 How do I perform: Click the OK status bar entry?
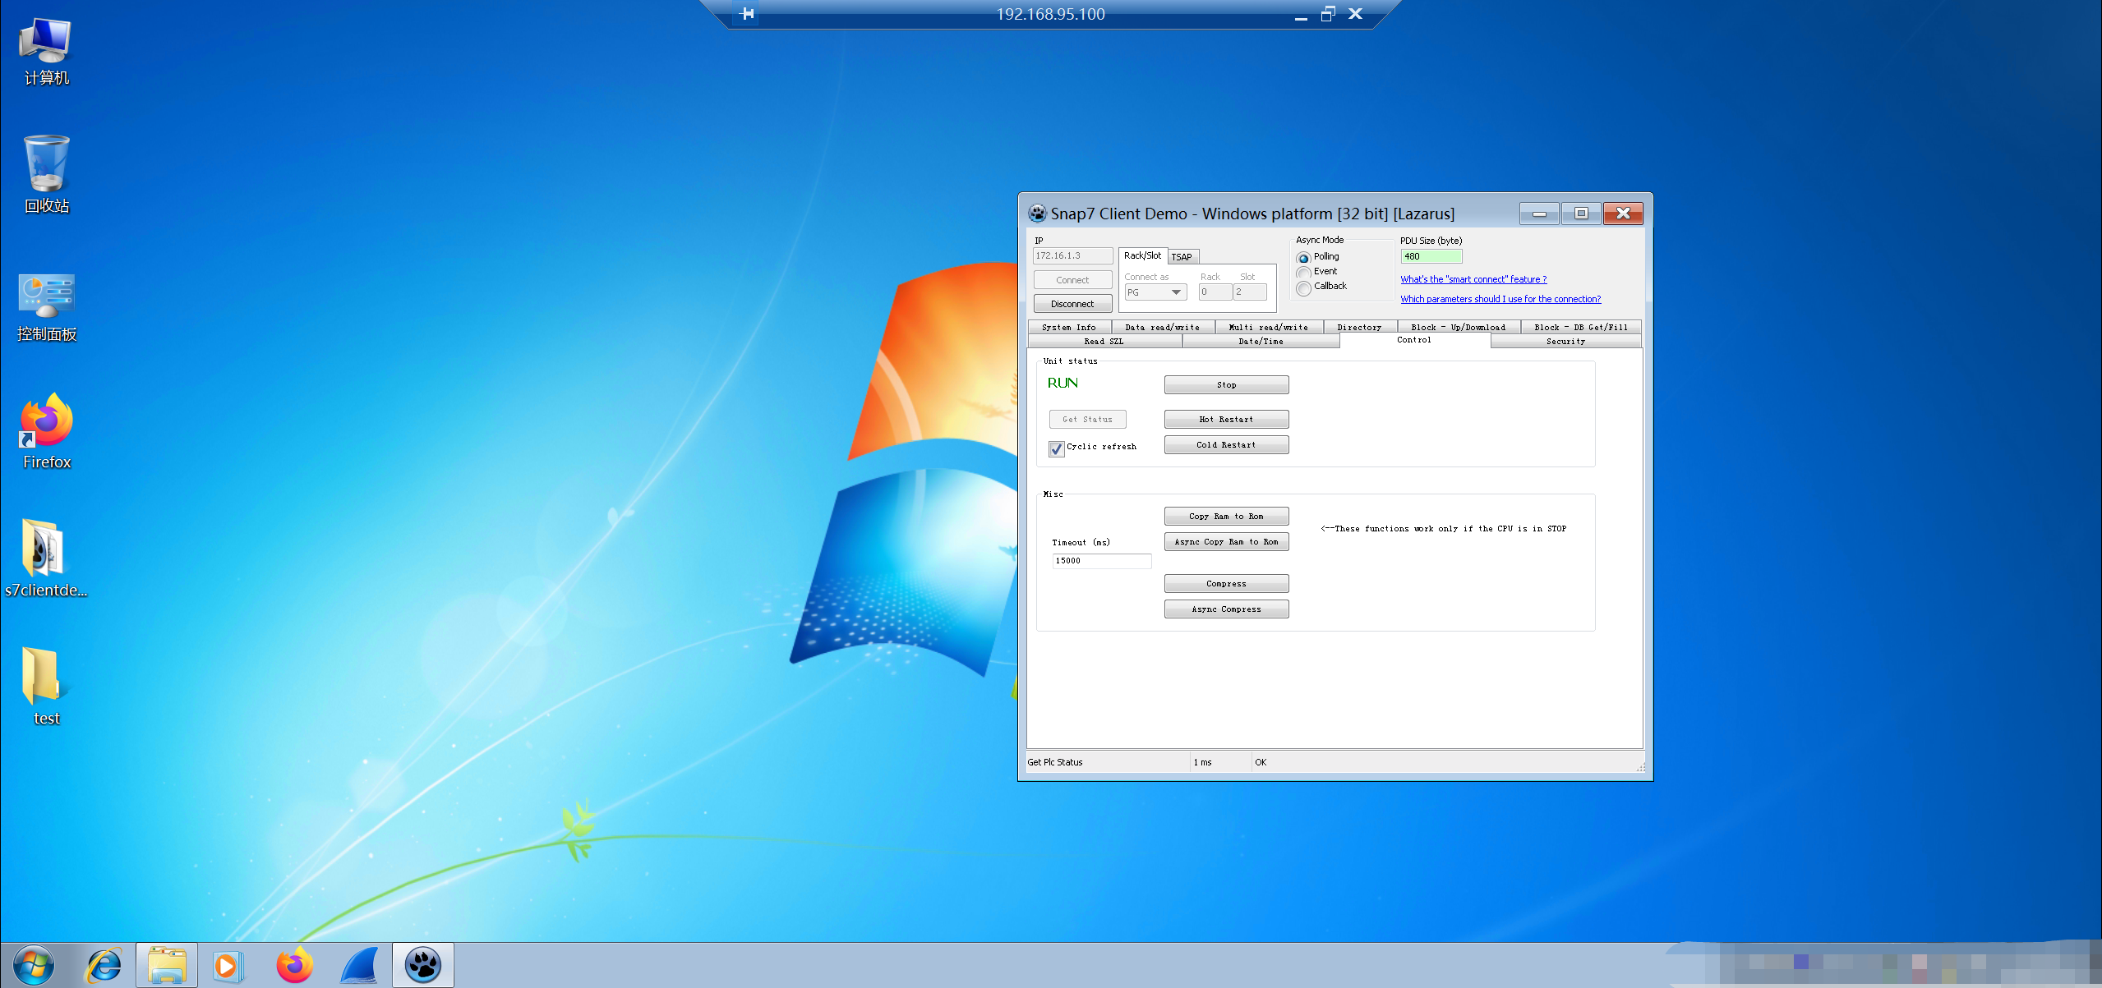click(1261, 762)
